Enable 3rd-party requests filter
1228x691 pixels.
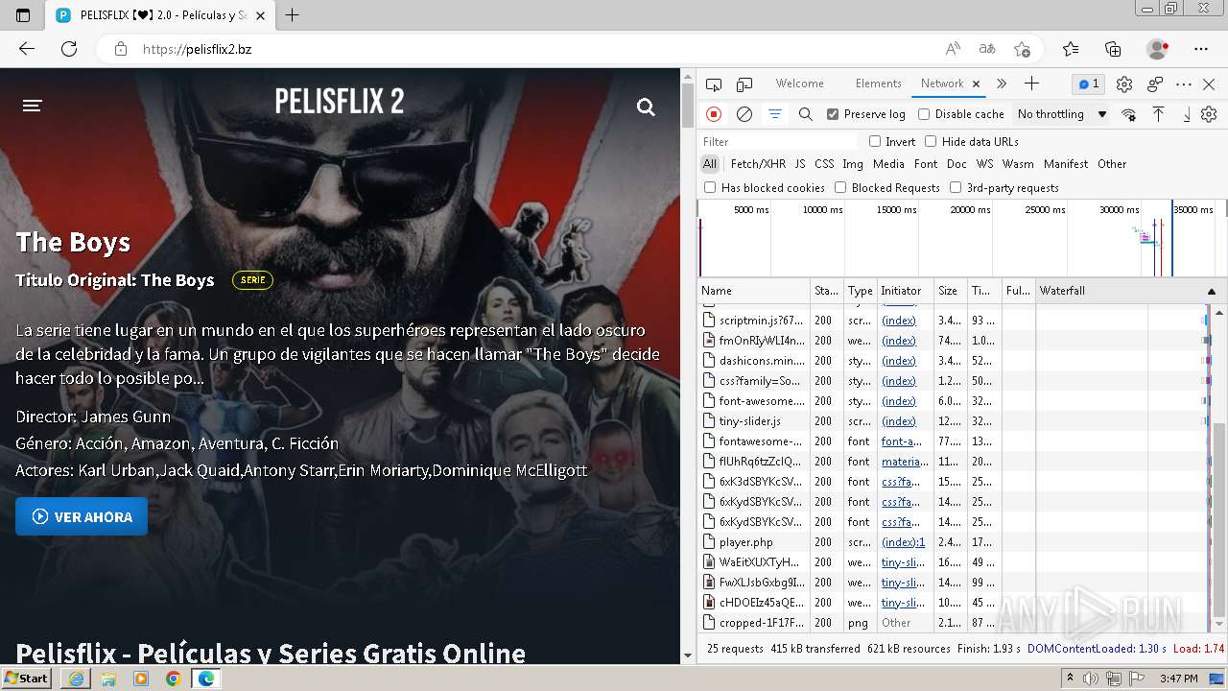956,187
